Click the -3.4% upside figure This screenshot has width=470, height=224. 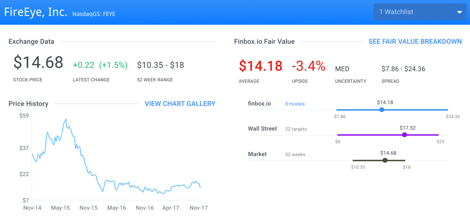point(309,66)
